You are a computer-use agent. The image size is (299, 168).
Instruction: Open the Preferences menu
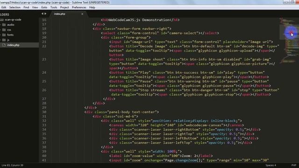tap(79, 7)
